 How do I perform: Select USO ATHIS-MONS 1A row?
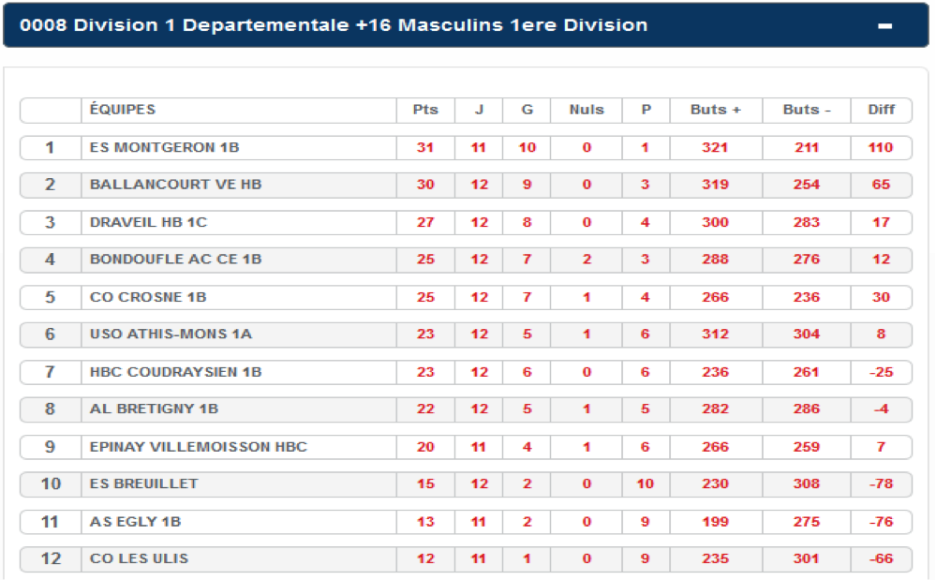point(466,335)
